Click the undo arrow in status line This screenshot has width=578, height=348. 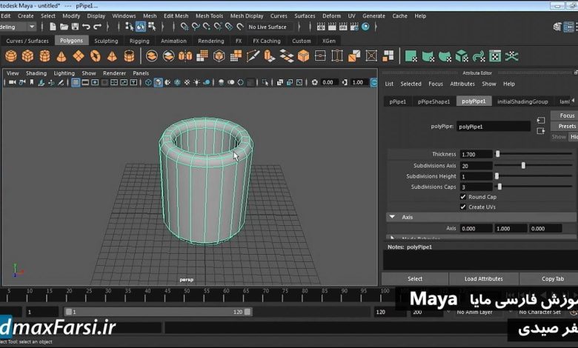85,27
